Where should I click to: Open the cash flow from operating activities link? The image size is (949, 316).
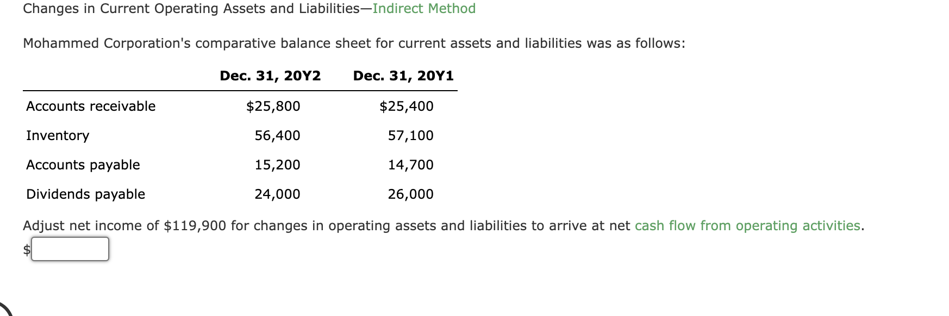747,225
